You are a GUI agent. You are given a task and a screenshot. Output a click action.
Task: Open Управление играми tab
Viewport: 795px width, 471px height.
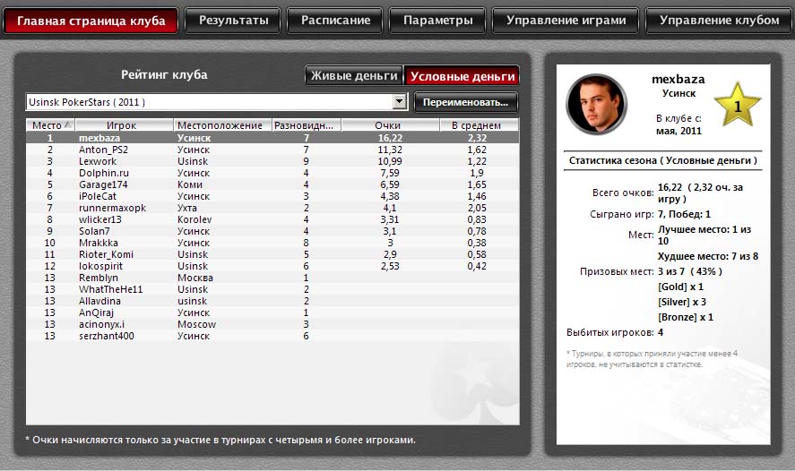566,21
